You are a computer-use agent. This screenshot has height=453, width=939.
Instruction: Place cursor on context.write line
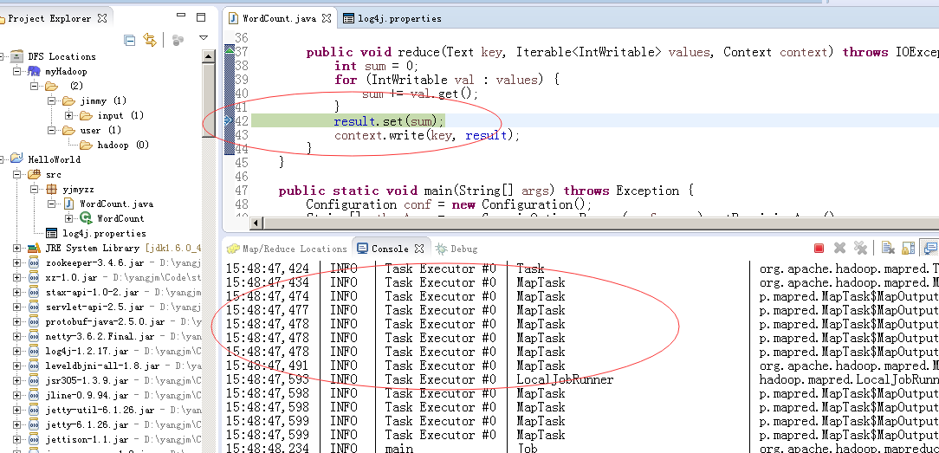[x=427, y=135]
